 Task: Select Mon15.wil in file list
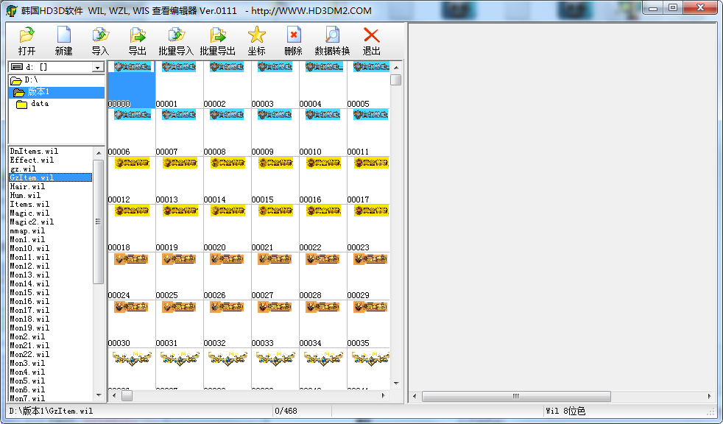click(x=51, y=293)
